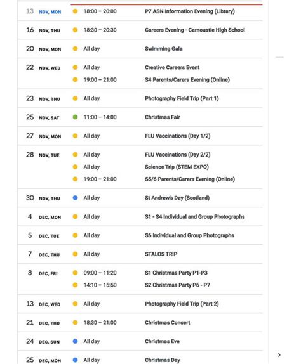The image size is (301, 364).
Task: Select the 25 Dec, Mon date label
Action: pos(44,360)
